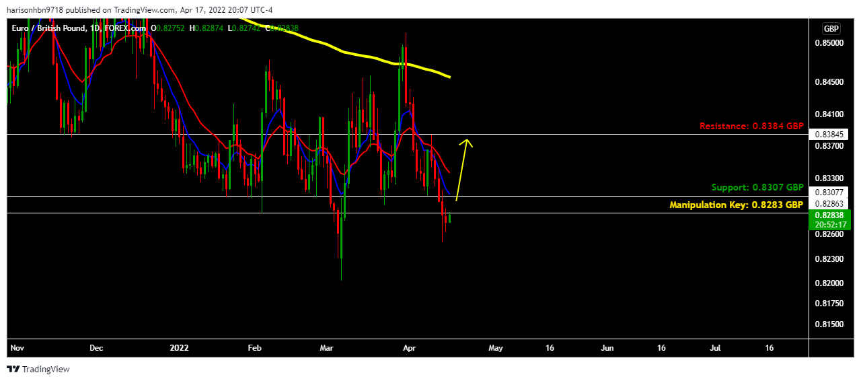The height and width of the screenshot is (381, 861).
Task: Click the green current price tag 0.82838
Action: pos(829,214)
